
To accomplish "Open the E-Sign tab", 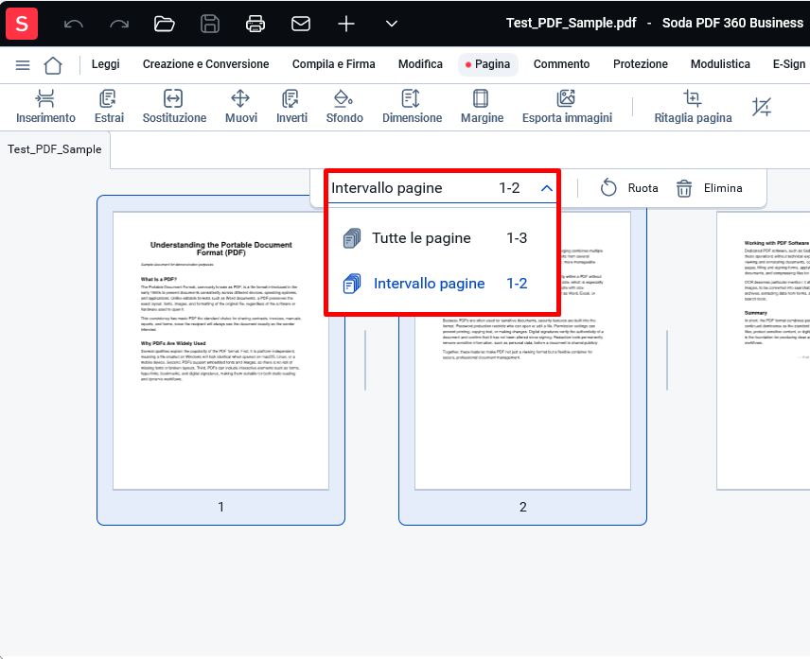I will click(788, 64).
